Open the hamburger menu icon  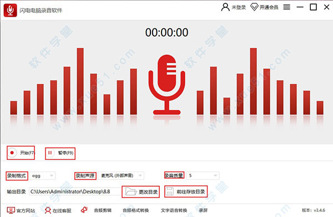[x=286, y=7]
